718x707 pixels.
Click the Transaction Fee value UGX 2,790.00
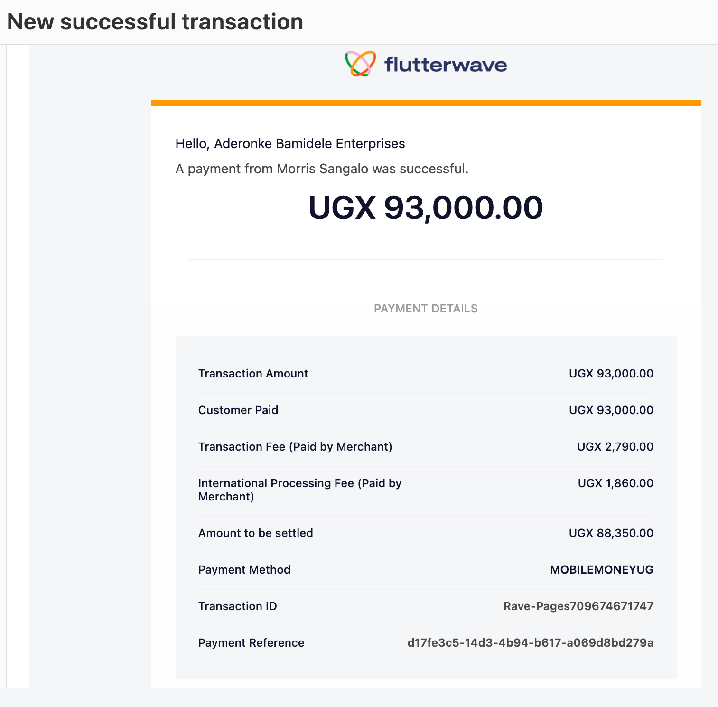615,447
